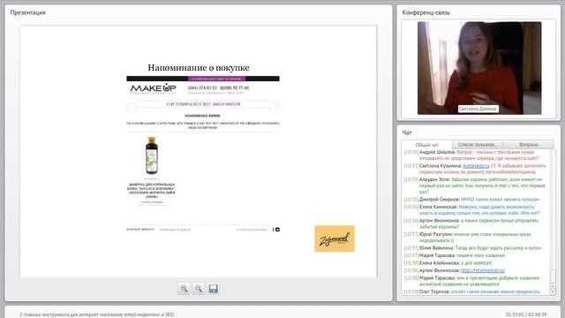This screenshot has height=318, width=565.
Task: Open the Общий чат tab
Action: click(x=427, y=145)
